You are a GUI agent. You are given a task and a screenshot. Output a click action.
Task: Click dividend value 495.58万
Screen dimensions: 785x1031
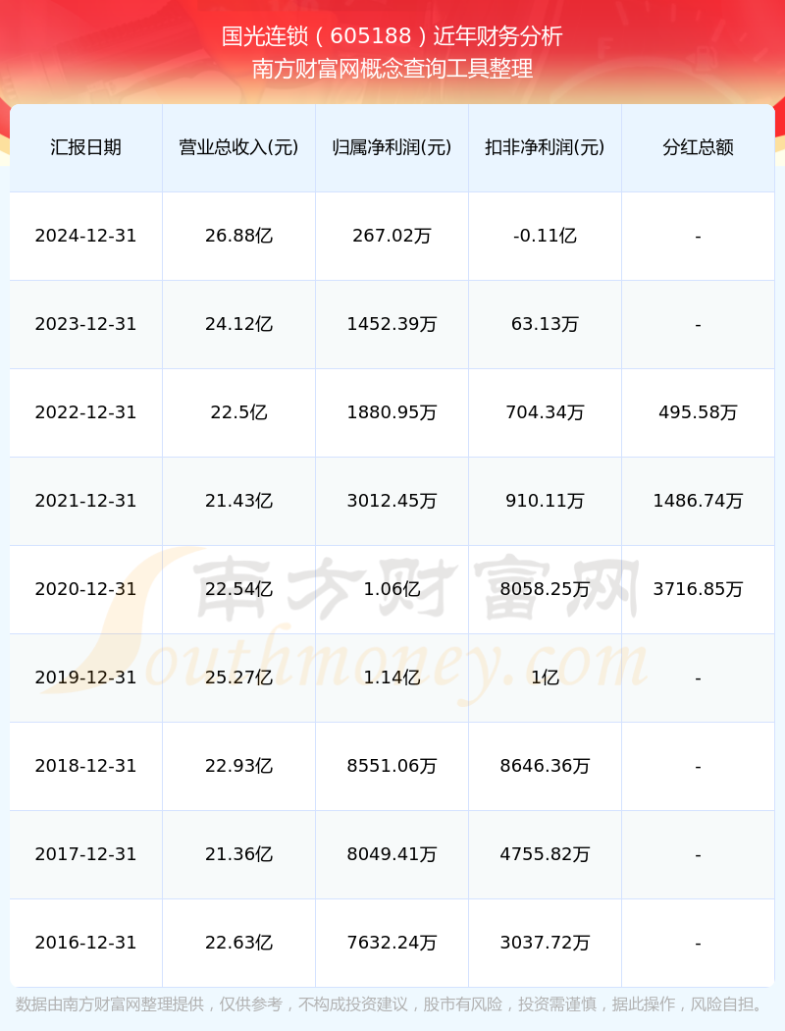[699, 412]
